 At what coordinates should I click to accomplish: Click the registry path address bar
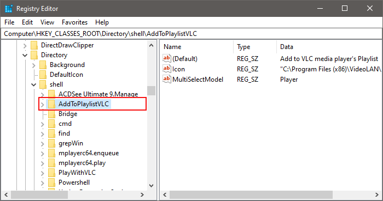point(191,34)
